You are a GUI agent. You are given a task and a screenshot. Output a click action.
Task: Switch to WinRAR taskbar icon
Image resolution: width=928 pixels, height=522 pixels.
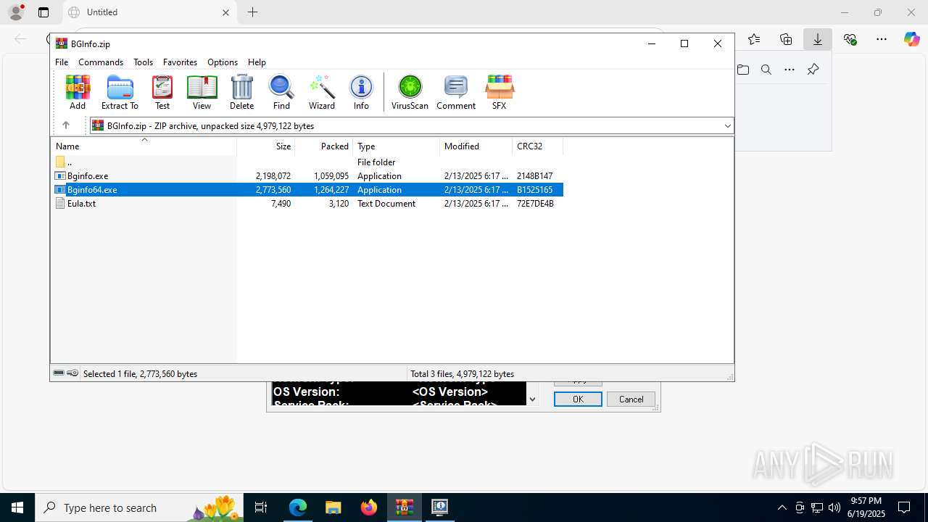click(404, 507)
